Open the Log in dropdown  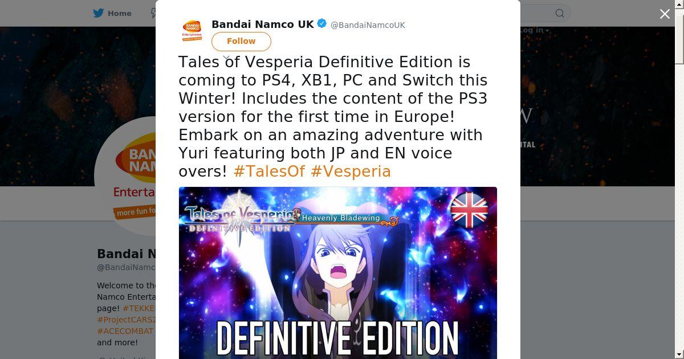coord(534,30)
